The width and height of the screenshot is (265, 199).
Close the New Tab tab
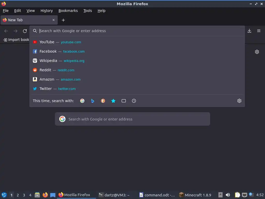(x=54, y=20)
